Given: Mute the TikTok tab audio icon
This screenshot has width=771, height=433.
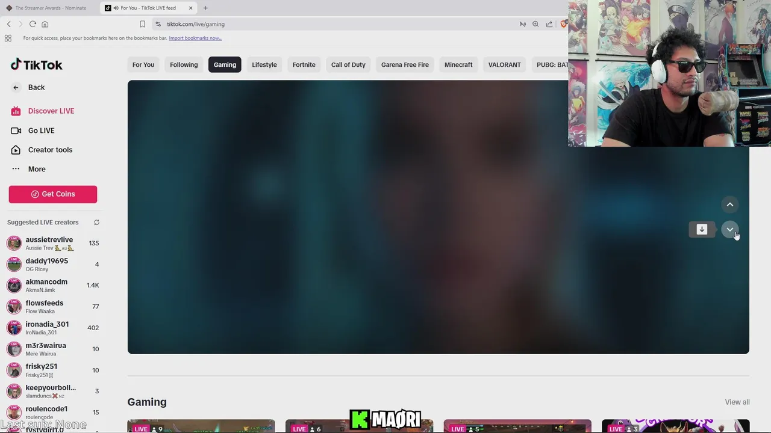Looking at the screenshot, I should (116, 8).
